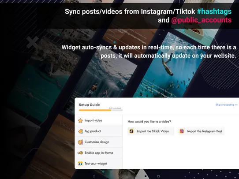Open the Import video step
Screen dimensions: 239x179
99,120
